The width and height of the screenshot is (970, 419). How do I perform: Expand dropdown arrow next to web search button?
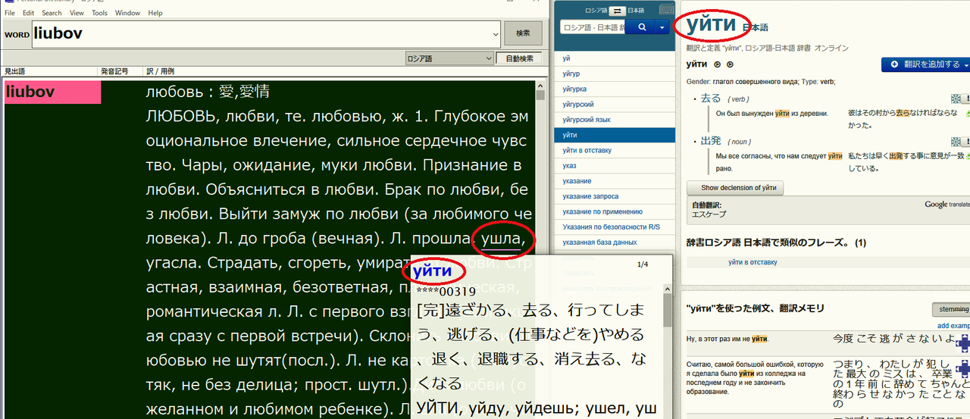(663, 27)
